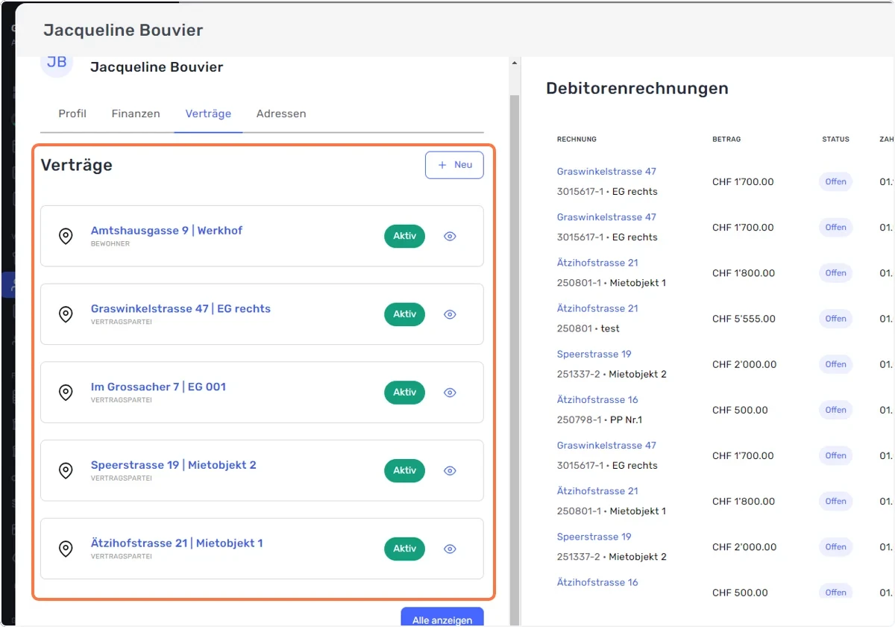Image resolution: width=895 pixels, height=627 pixels.
Task: Click the Neu button to add a contract
Action: 454,165
